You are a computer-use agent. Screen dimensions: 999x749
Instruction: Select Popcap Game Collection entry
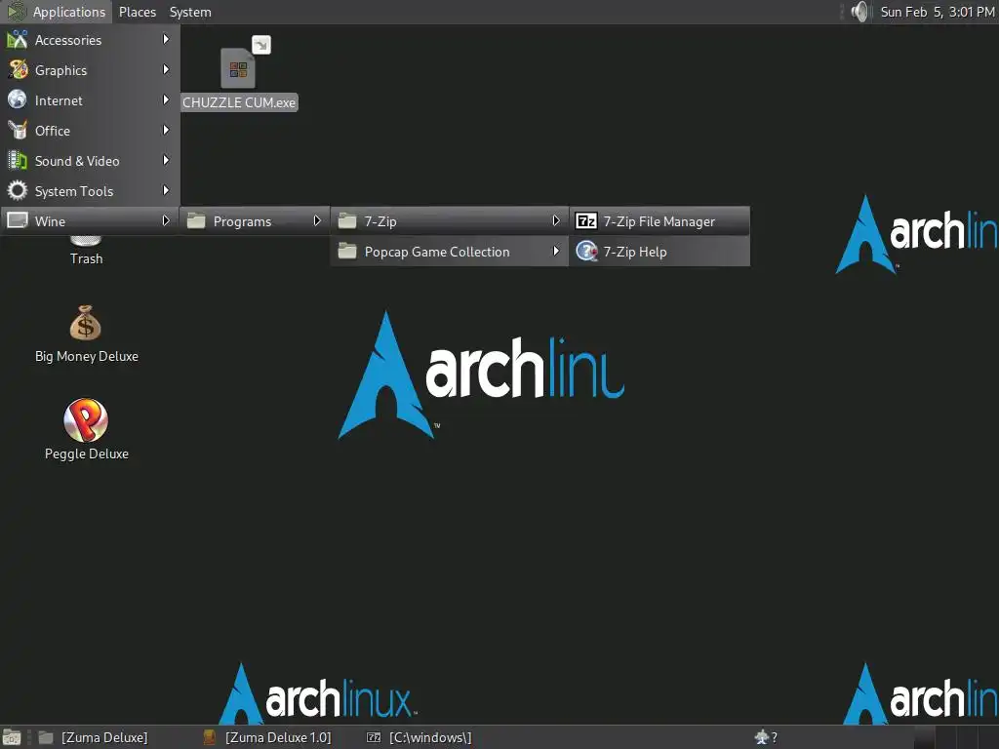tap(450, 252)
